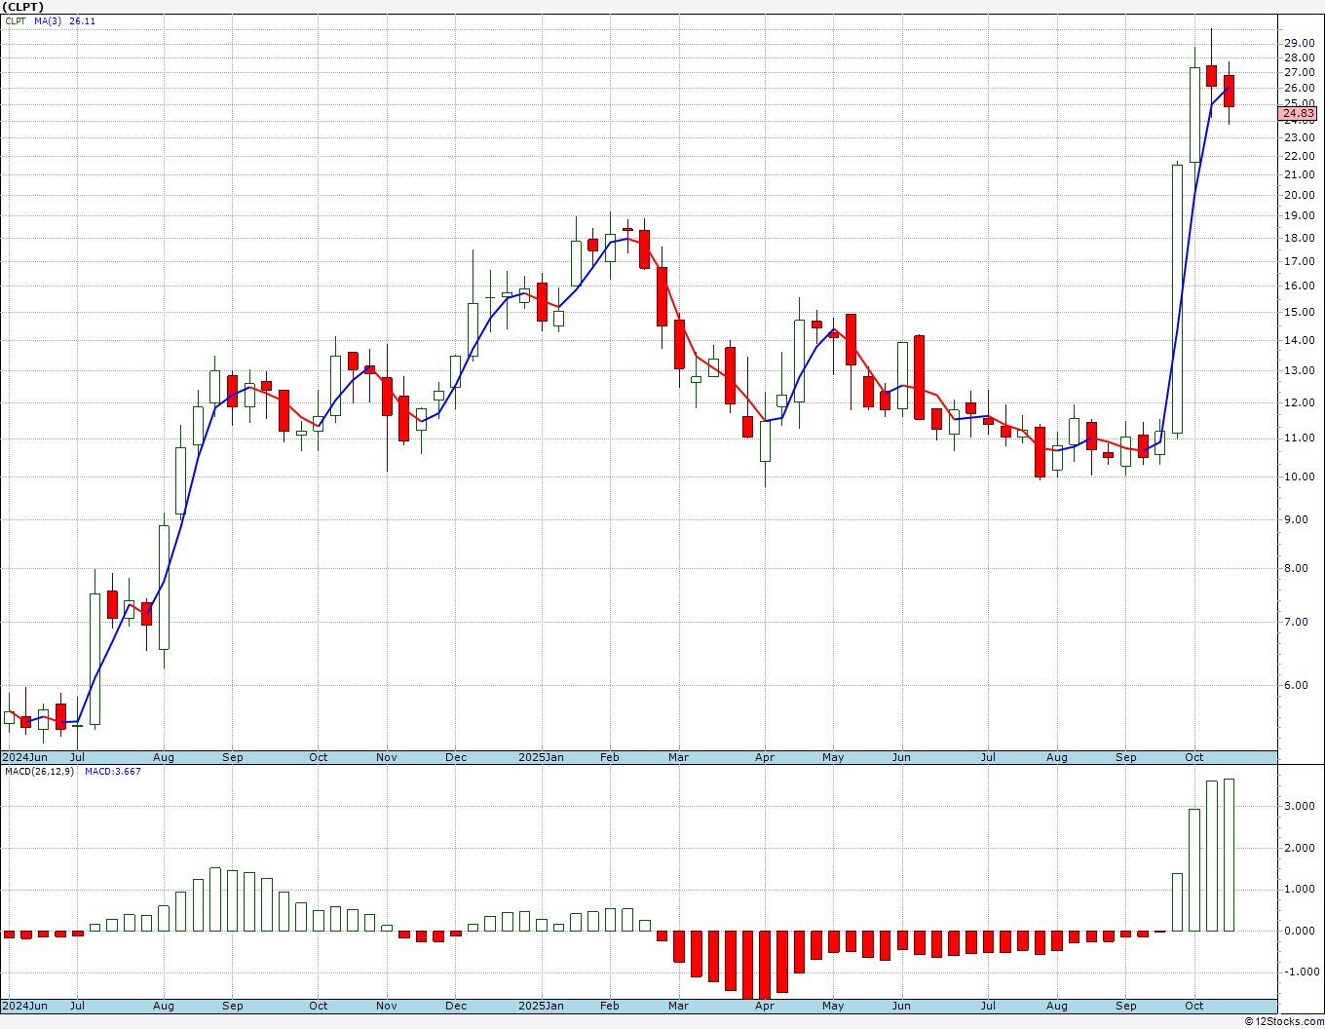Click the (CLPT) chart title
The width and height of the screenshot is (1325, 1029).
(24, 7)
